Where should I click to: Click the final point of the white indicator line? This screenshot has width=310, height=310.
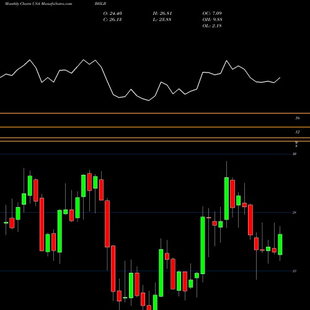280,77
